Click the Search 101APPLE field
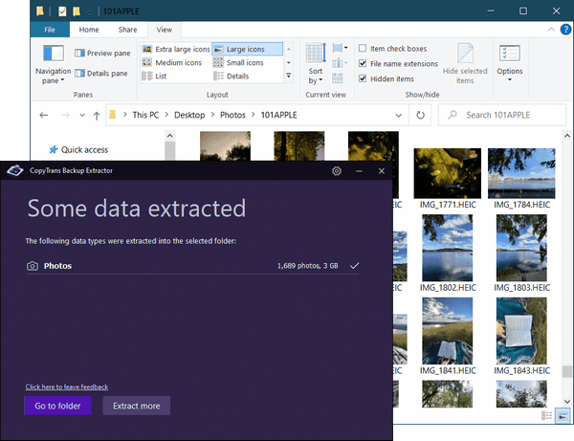The width and height of the screenshot is (574, 441). point(502,115)
